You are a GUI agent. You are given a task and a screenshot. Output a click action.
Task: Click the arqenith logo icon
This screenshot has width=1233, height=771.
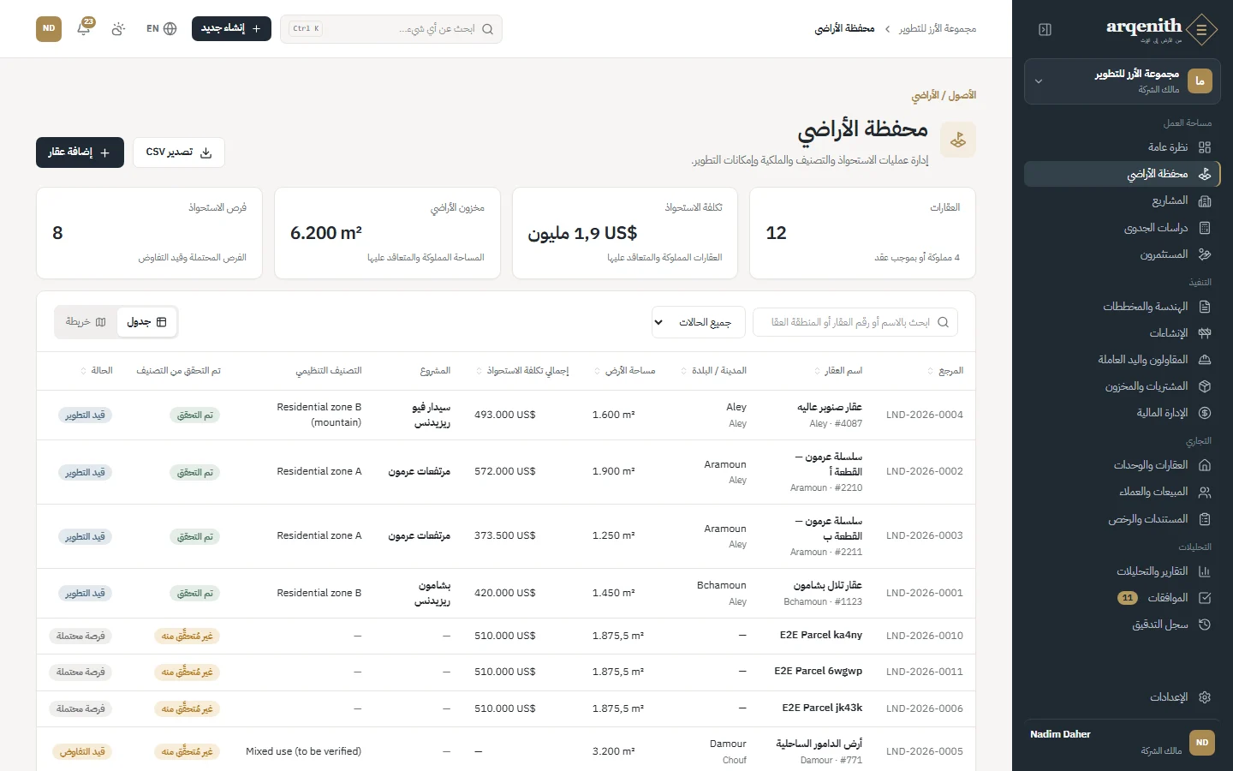1202,29
